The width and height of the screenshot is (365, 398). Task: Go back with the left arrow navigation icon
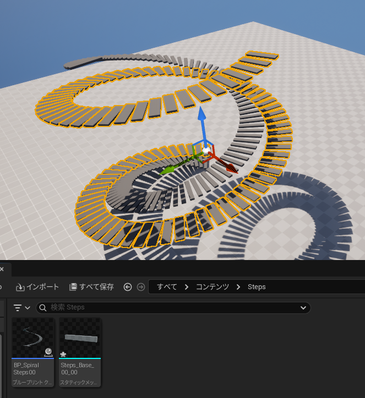[128, 287]
